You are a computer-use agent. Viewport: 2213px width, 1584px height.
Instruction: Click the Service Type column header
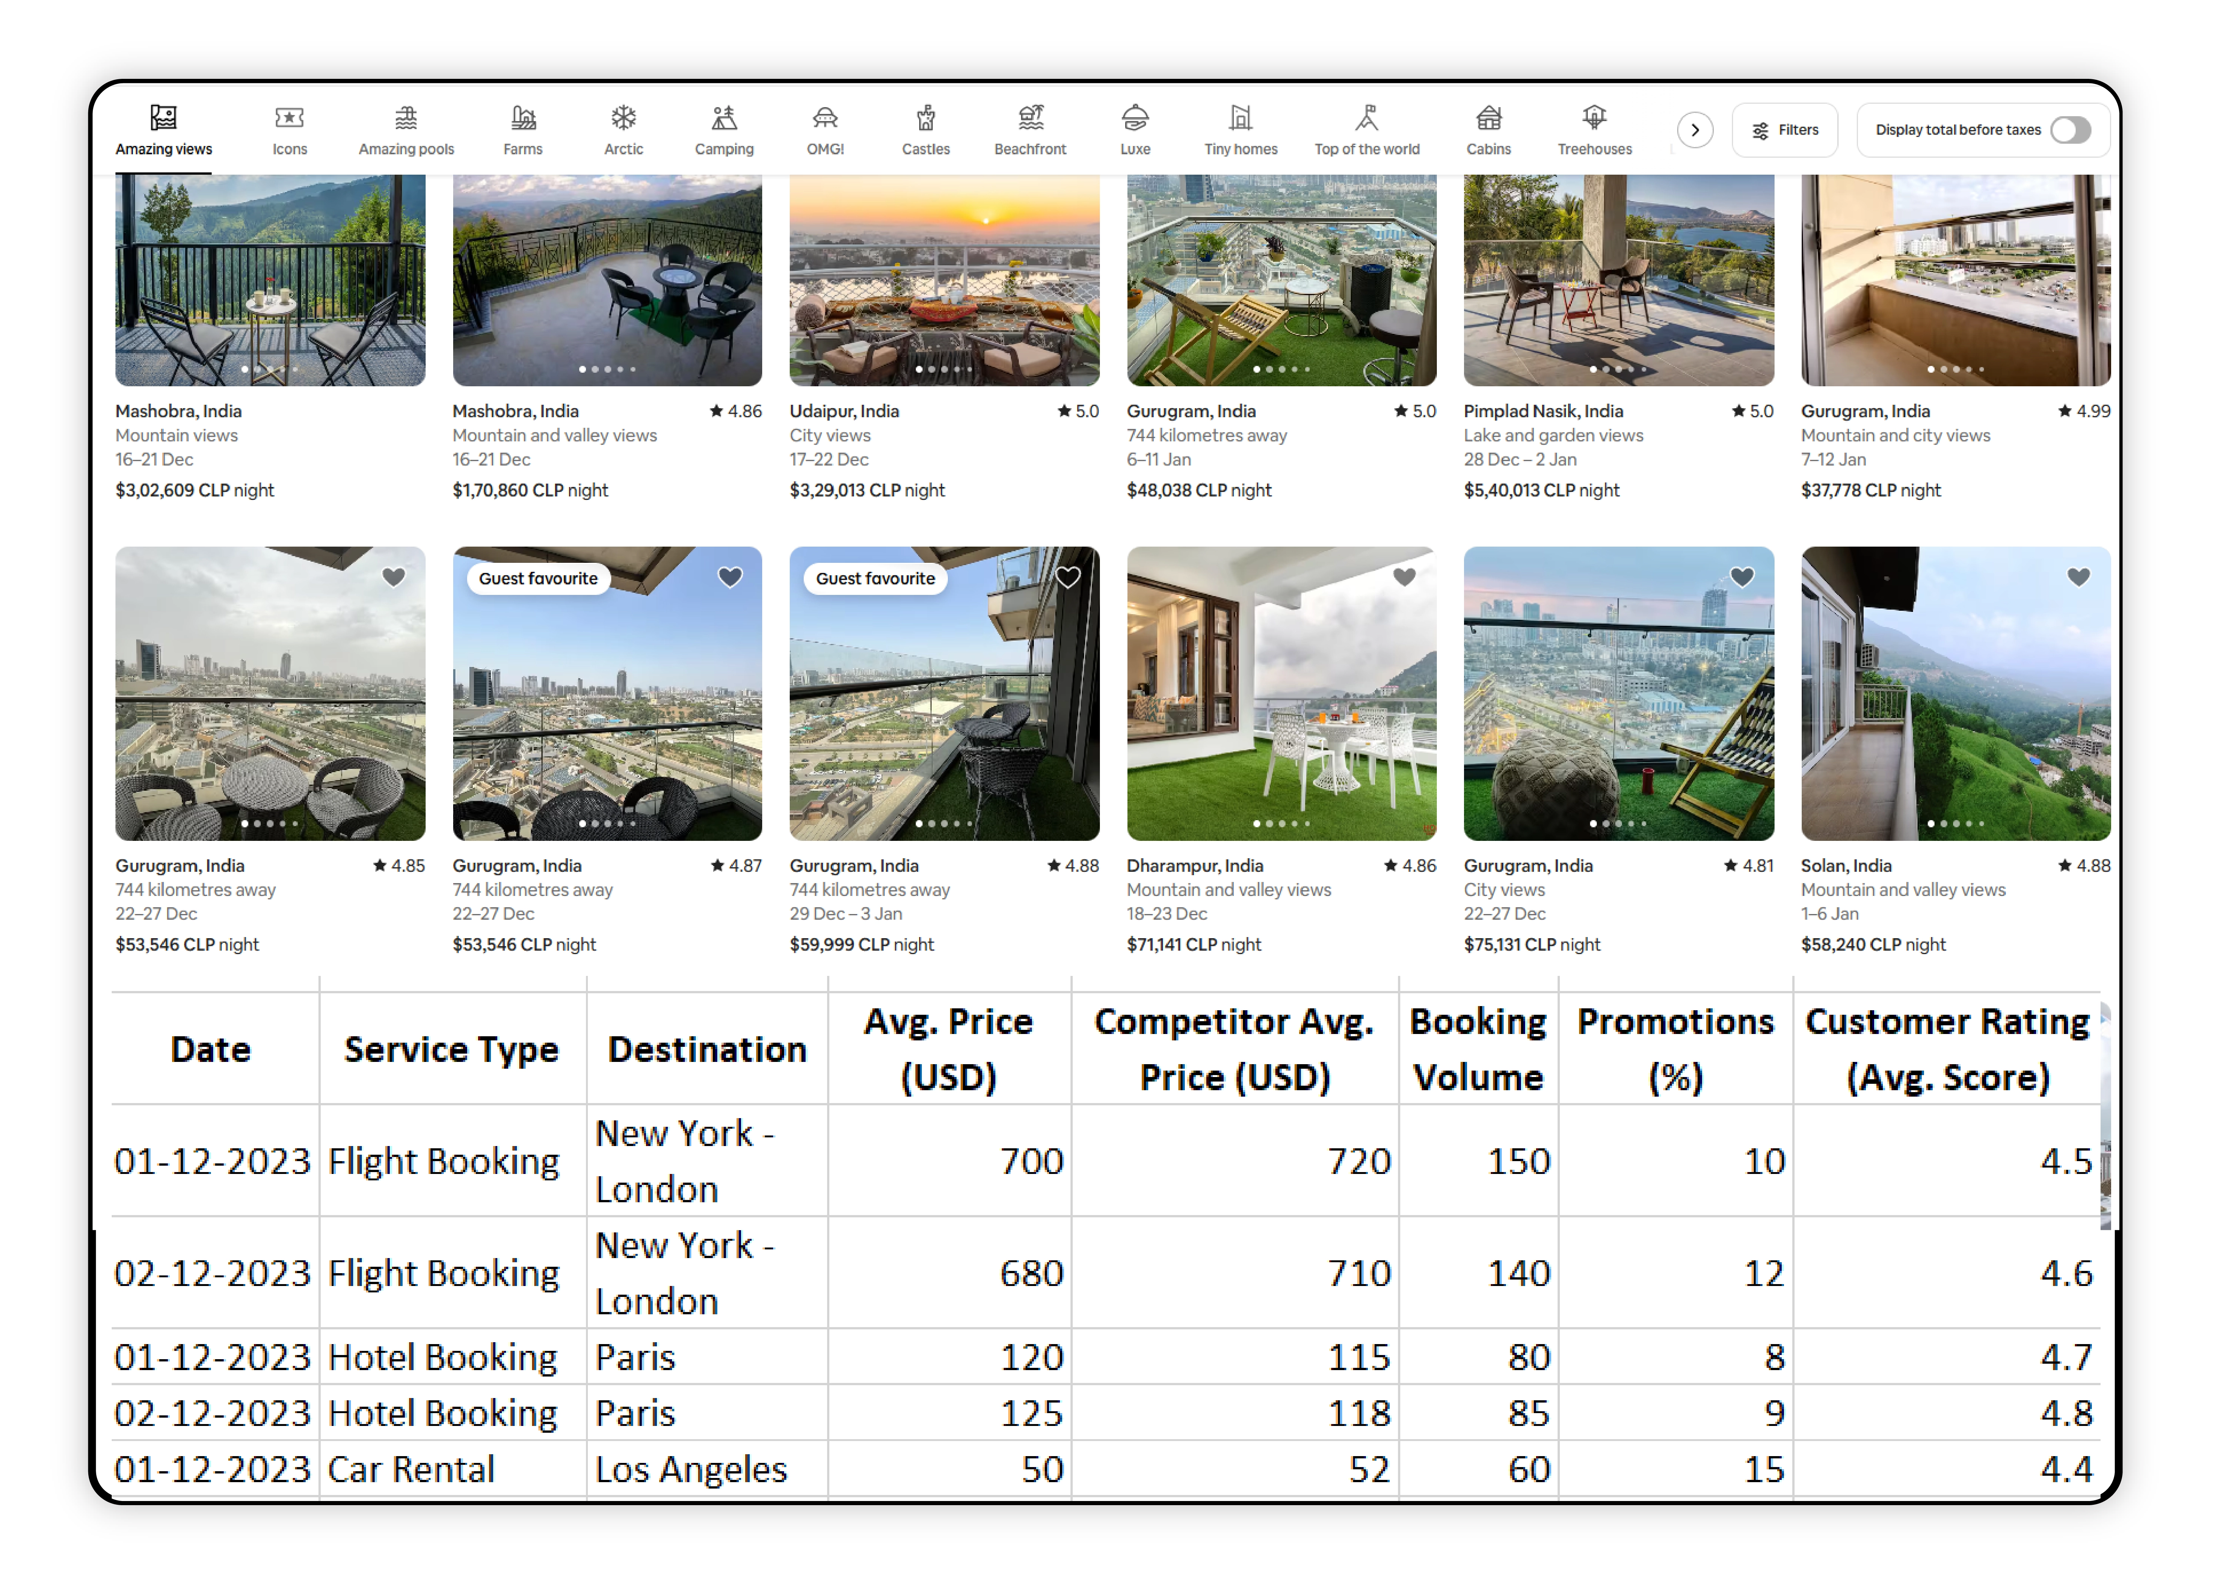[452, 1049]
